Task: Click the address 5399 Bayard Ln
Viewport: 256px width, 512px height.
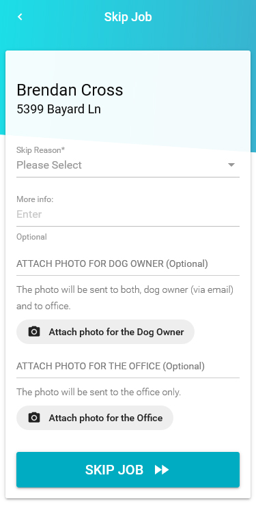Action: (x=59, y=109)
